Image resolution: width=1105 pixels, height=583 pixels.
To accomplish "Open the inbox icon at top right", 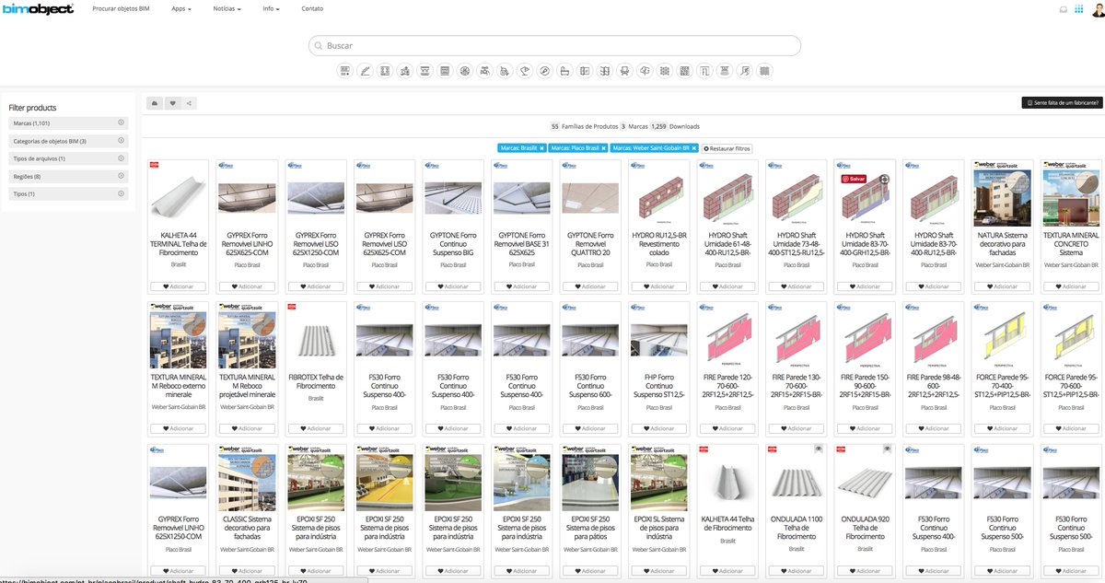I will click(x=1064, y=10).
